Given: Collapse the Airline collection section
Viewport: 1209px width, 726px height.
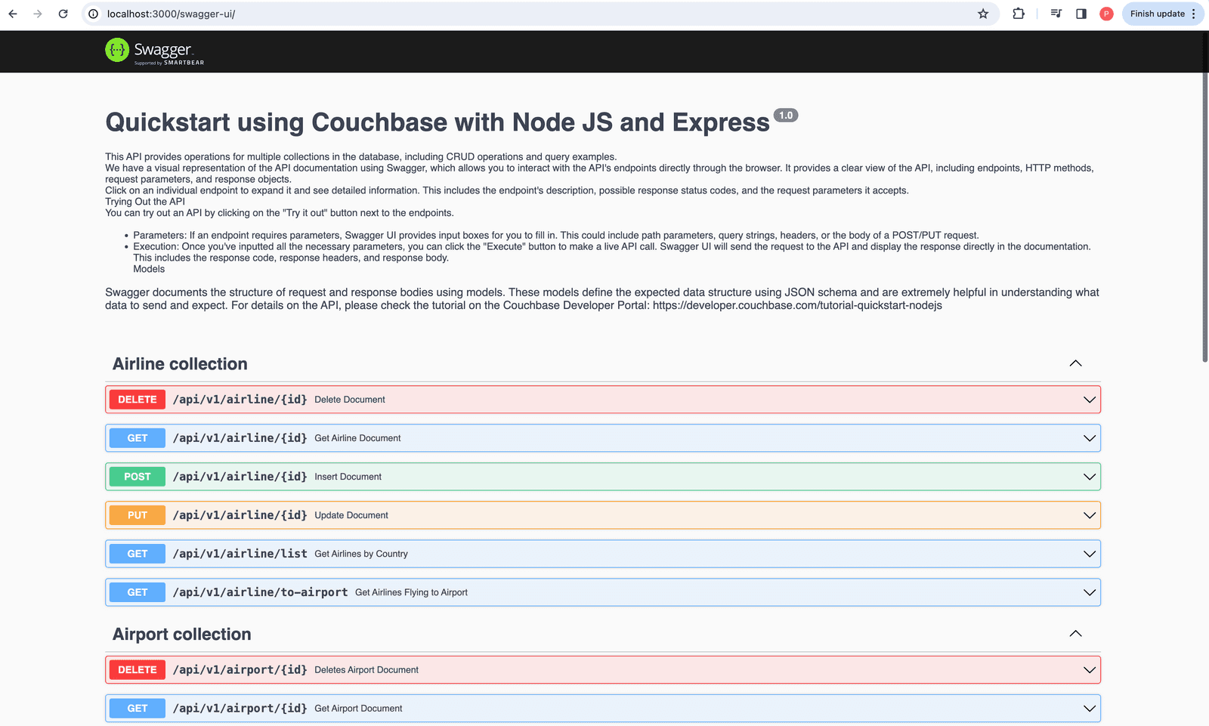Looking at the screenshot, I should (1075, 363).
